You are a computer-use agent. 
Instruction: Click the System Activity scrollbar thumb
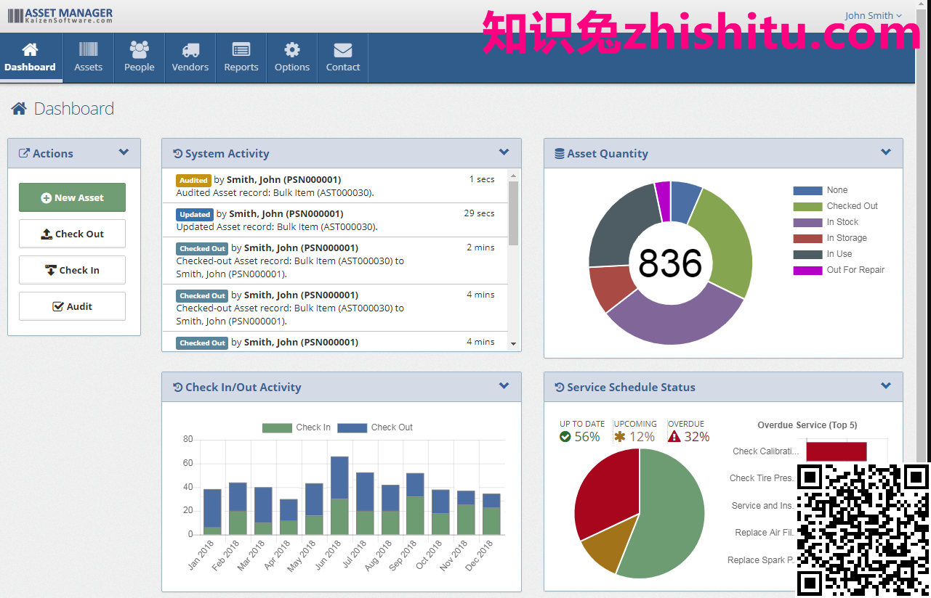(x=513, y=213)
